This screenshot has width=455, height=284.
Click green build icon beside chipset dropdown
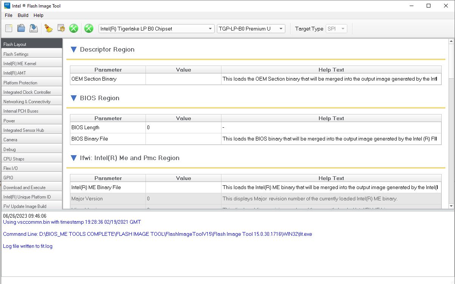(89, 28)
